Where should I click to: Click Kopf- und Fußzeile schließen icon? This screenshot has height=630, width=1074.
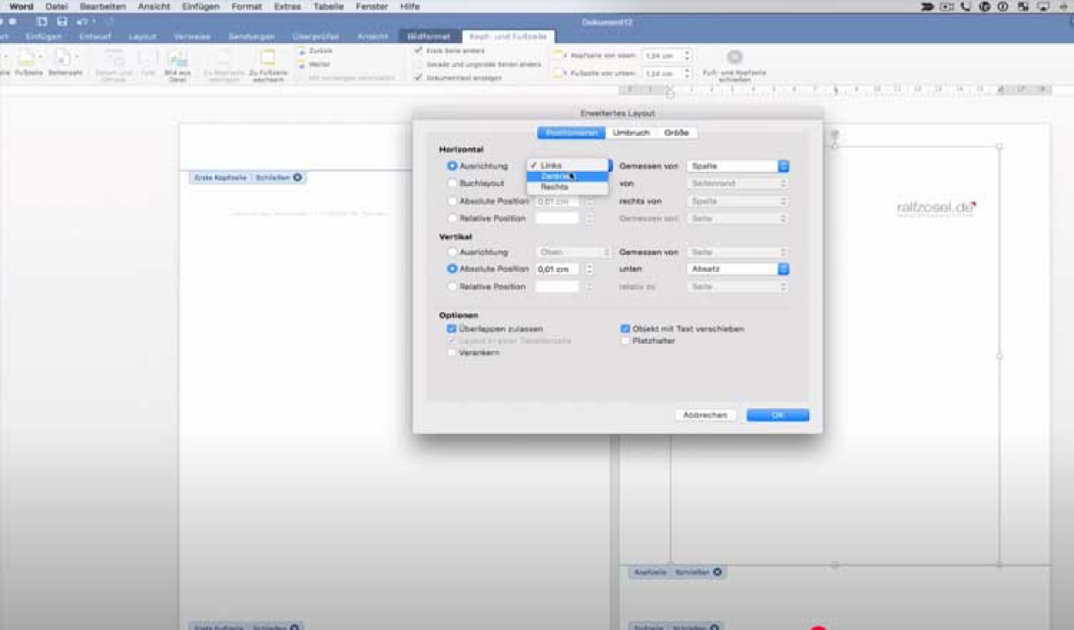coord(734,57)
